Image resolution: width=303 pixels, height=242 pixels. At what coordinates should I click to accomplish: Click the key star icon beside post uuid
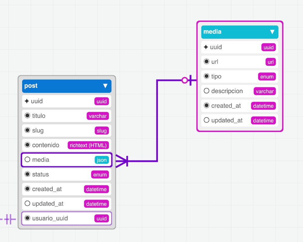(x=27, y=101)
